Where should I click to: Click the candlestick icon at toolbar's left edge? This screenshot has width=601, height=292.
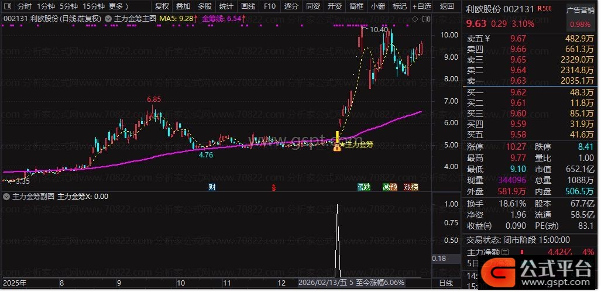(x=8, y=6)
